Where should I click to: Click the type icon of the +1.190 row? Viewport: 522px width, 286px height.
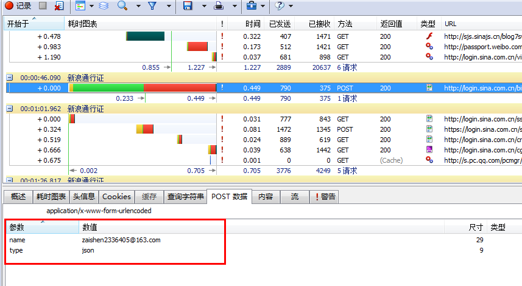pyautogui.click(x=429, y=56)
